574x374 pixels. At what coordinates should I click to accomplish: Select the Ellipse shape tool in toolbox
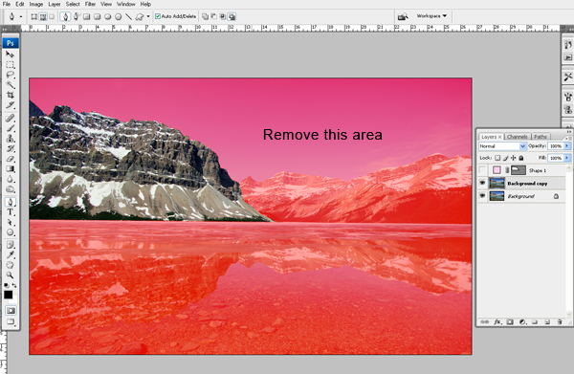pos(10,232)
